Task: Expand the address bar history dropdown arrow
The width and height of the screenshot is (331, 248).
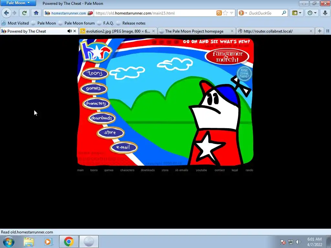Action: (x=231, y=13)
